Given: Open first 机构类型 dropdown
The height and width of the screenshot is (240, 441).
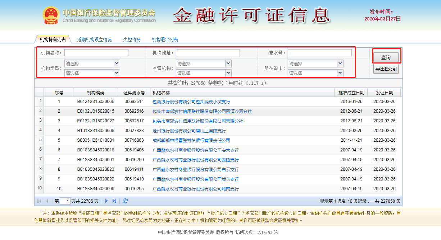Looking at the screenshot, I should 117,63.
